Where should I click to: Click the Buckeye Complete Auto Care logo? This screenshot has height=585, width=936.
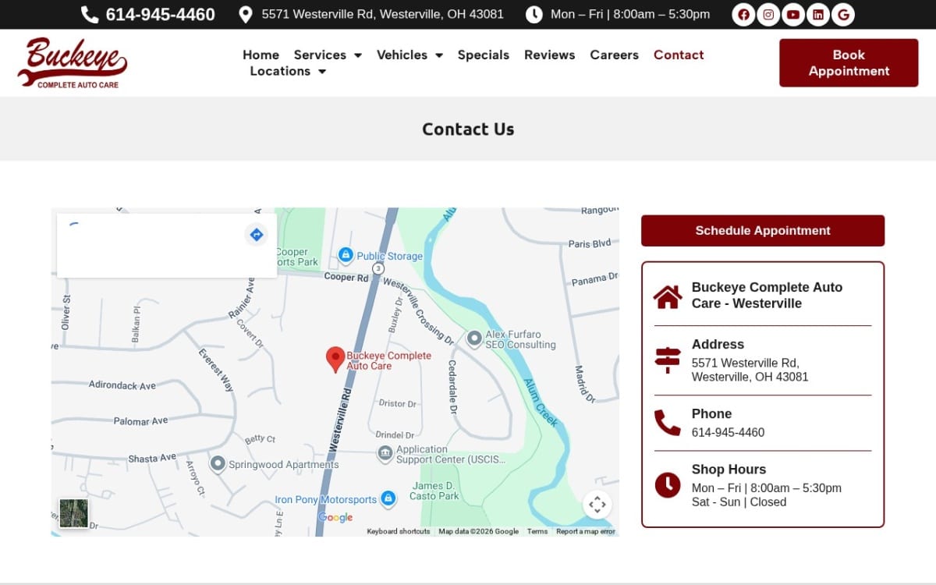point(73,63)
